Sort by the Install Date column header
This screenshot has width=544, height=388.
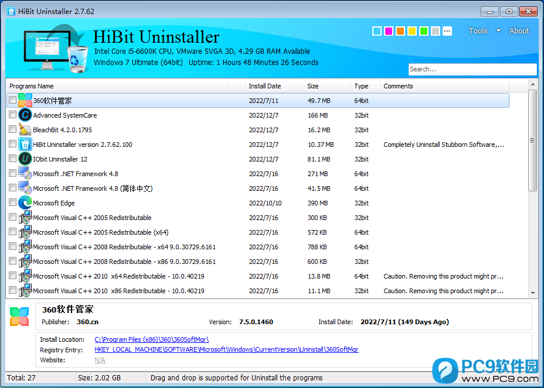pos(274,86)
